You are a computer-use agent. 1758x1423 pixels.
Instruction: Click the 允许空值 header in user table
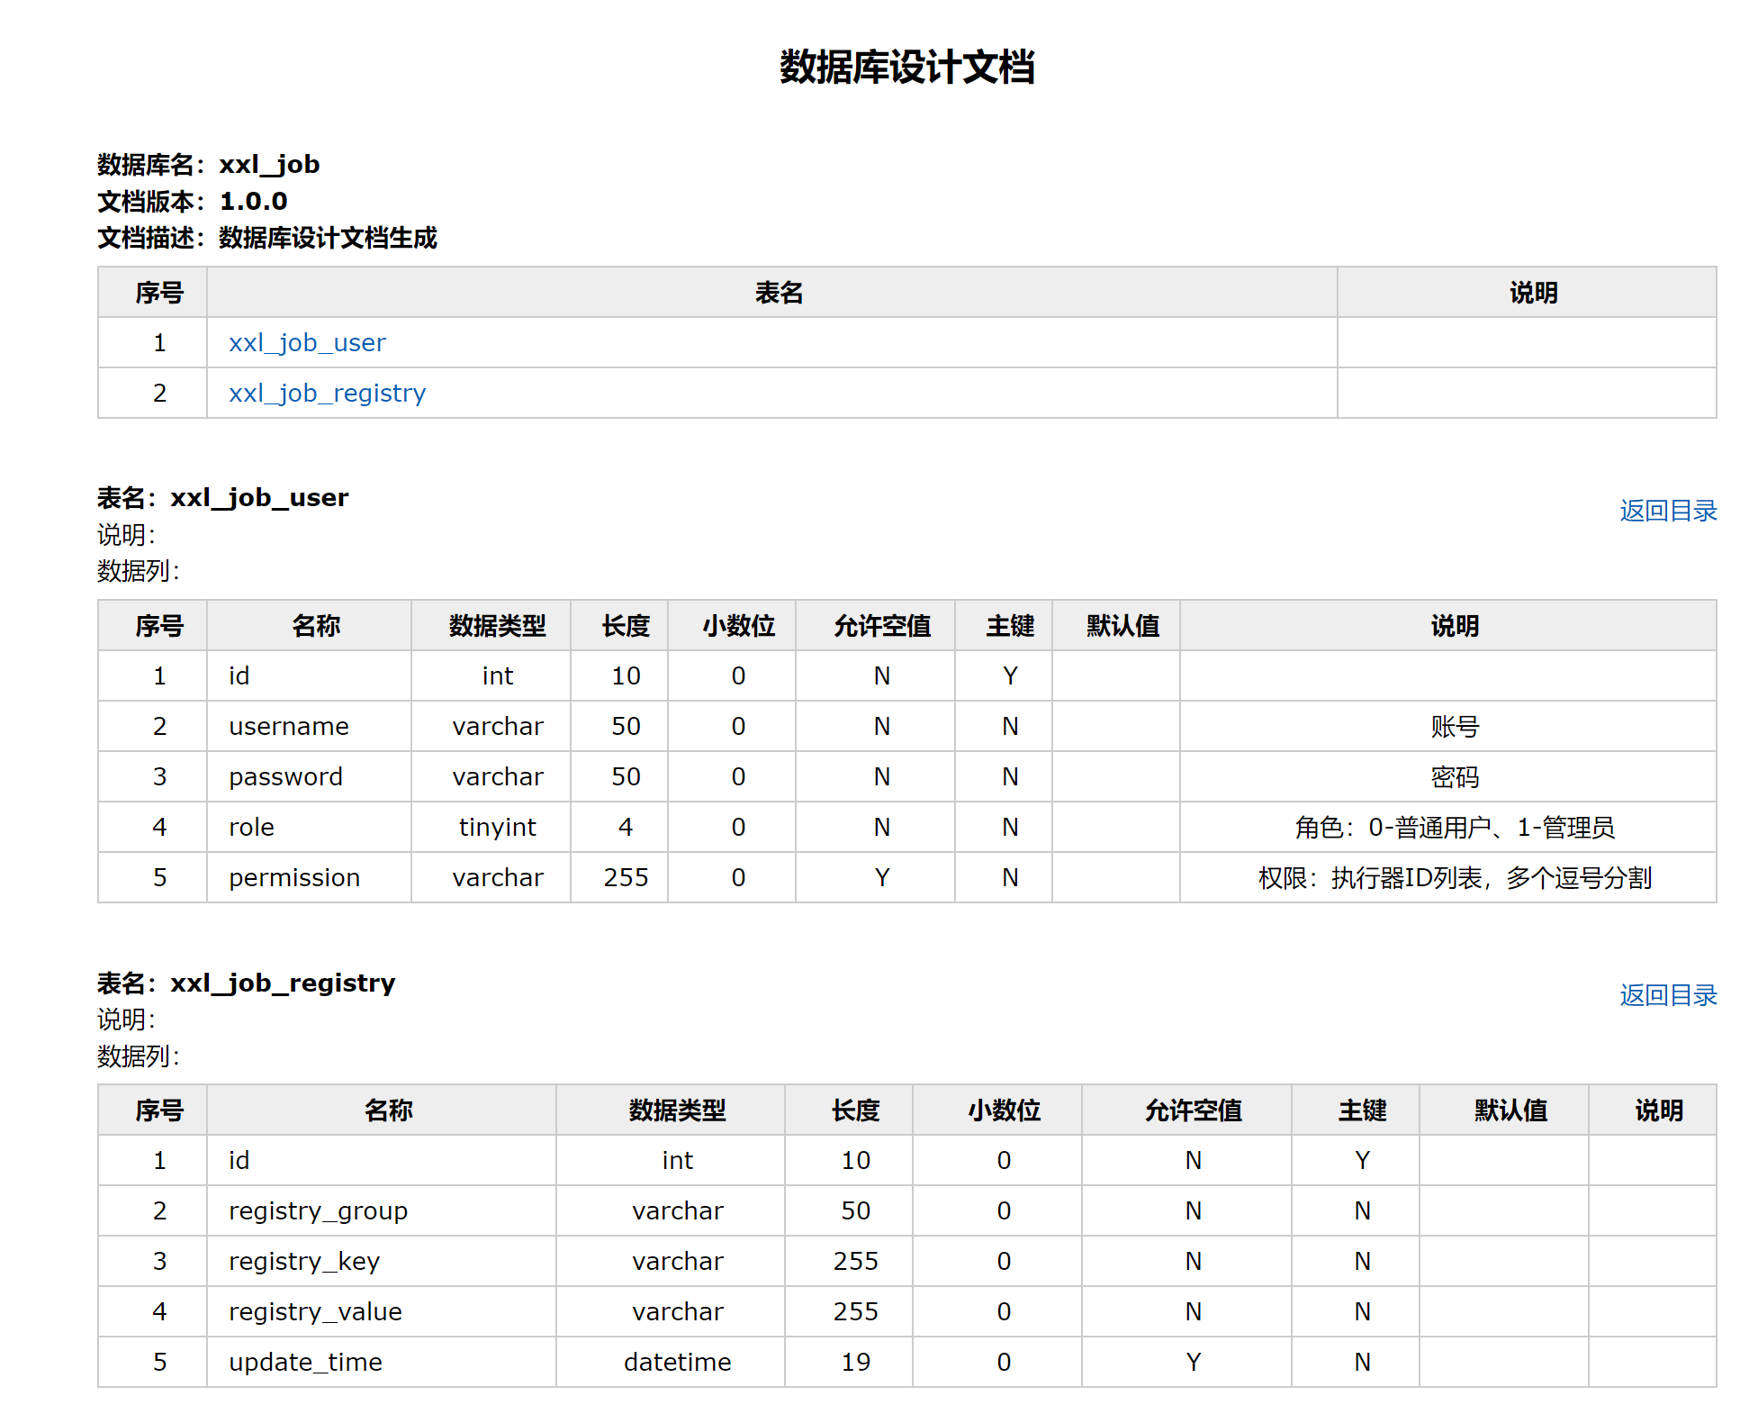point(881,626)
